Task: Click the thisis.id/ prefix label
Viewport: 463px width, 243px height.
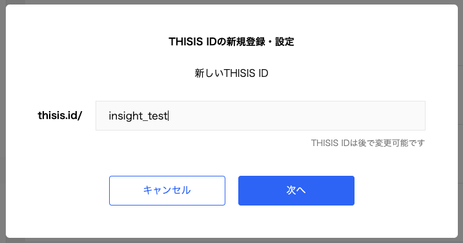Action: click(60, 115)
